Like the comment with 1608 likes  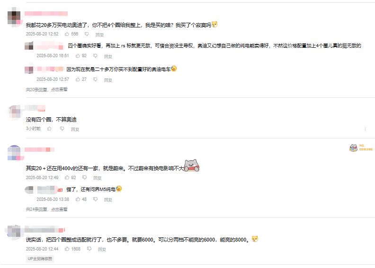[x=67, y=249]
